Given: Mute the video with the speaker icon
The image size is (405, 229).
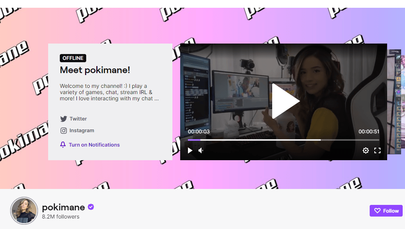Looking at the screenshot, I should click(x=201, y=150).
